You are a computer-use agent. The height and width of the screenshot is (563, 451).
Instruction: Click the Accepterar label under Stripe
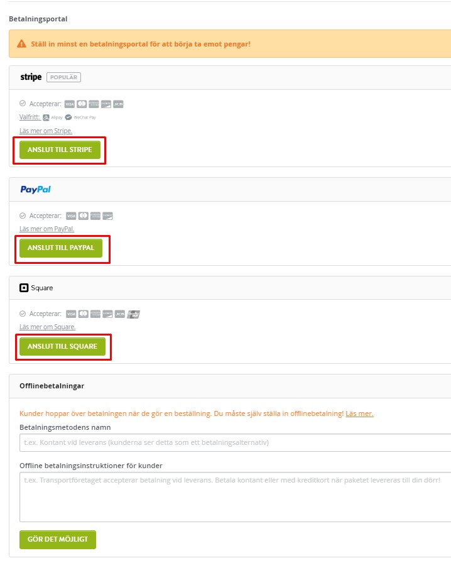click(x=45, y=104)
